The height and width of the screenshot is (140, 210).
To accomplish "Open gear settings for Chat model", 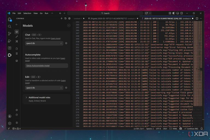I will click(x=66, y=43).
